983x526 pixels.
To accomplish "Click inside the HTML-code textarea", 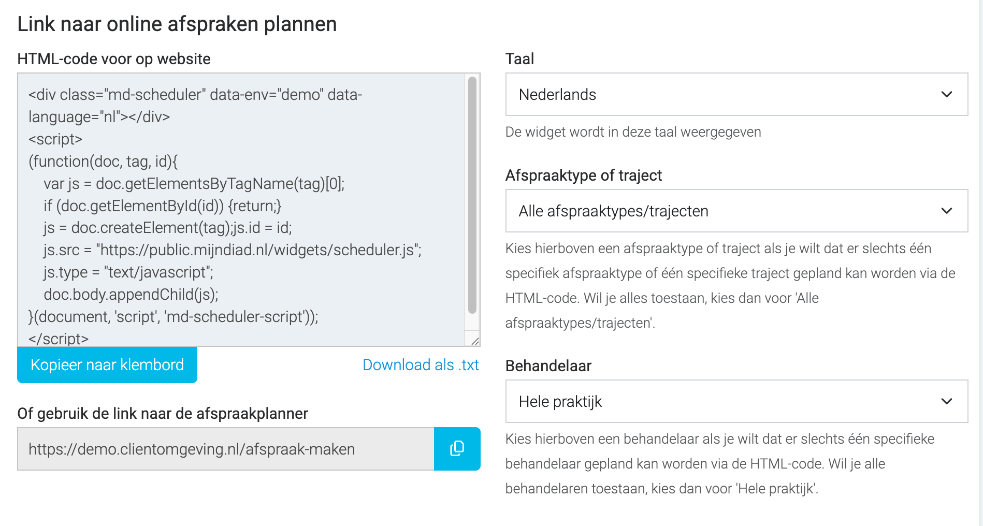I will 241,210.
